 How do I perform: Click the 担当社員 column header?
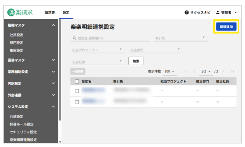click(222, 81)
